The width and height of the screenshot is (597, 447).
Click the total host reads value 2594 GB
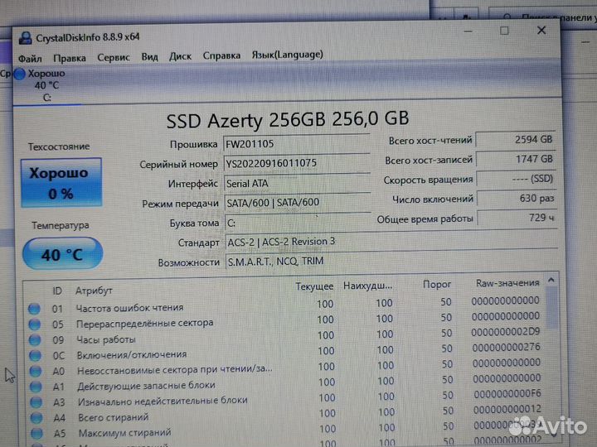(515, 140)
